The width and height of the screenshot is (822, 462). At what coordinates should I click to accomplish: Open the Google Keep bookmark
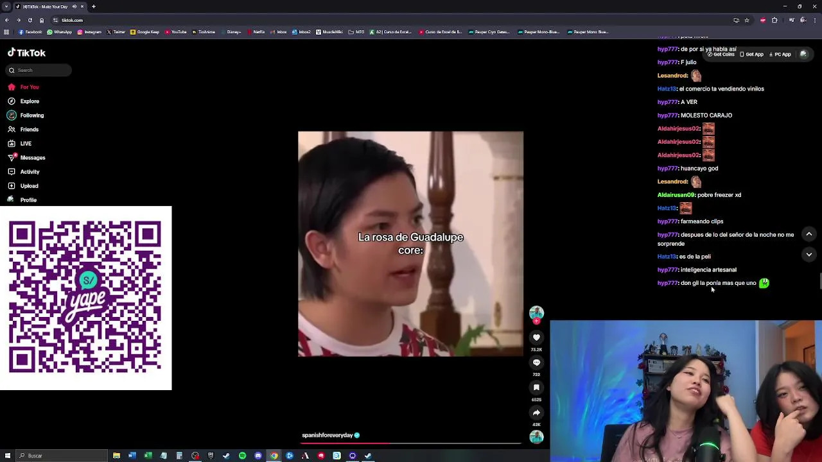coord(145,32)
